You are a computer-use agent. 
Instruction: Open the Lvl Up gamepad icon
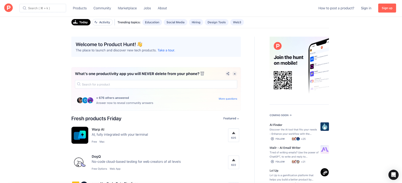(325, 172)
